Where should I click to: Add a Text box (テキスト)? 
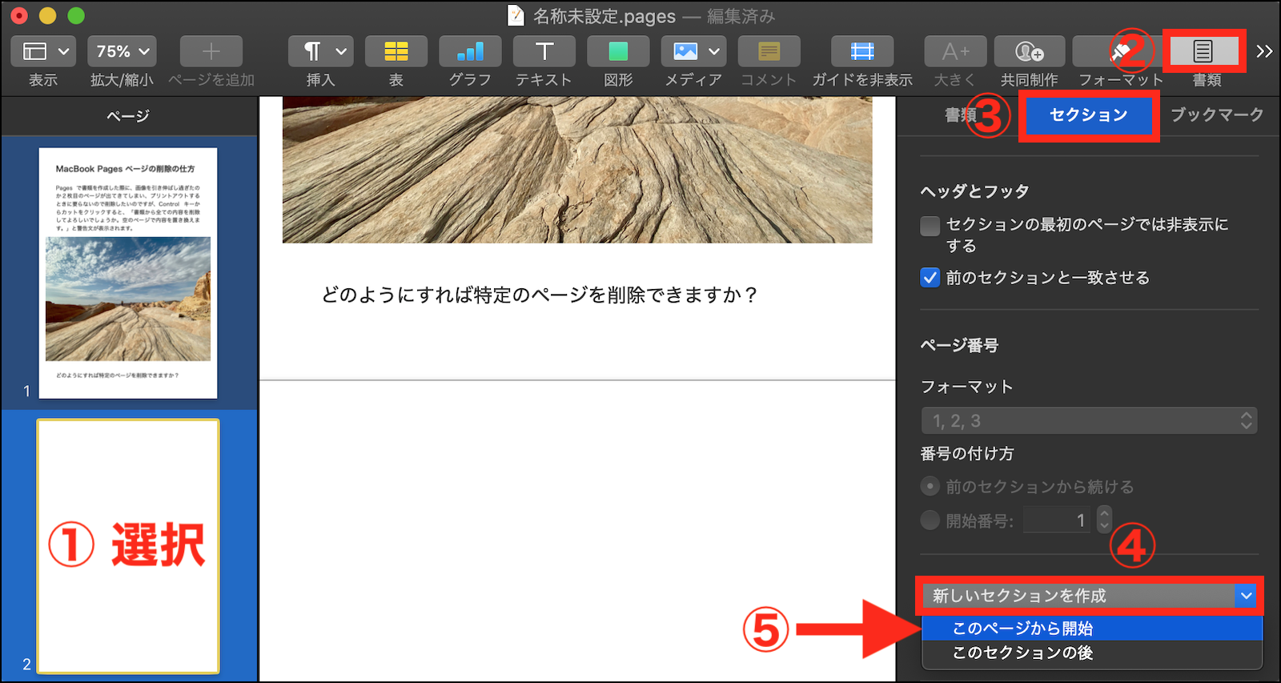pyautogui.click(x=544, y=52)
